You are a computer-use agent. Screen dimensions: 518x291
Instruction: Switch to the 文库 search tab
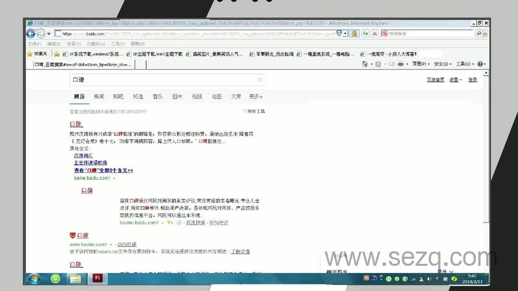[x=236, y=96]
